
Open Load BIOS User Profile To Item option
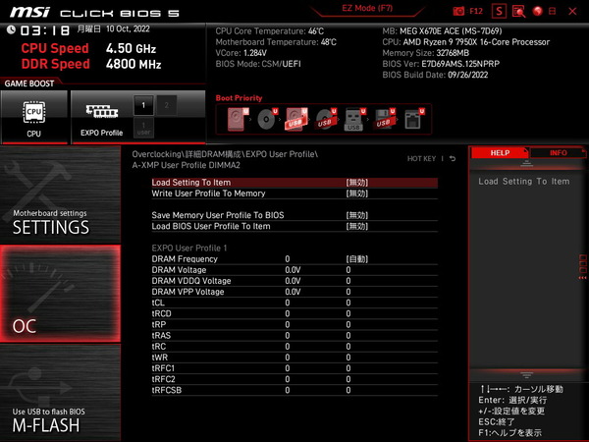tap(294, 226)
